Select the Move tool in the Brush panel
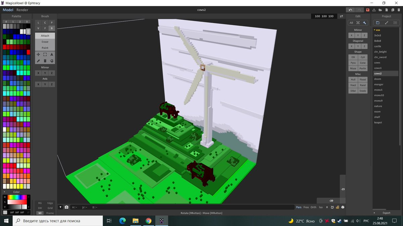Screen dimensions: 403x226 [x=38, y=54]
